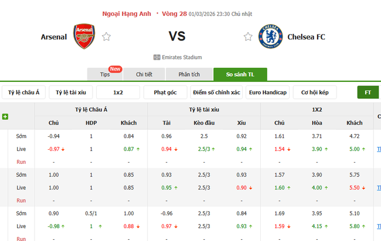Open Điểm số chính xác odds
This screenshot has width=381, height=241.
click(216, 92)
